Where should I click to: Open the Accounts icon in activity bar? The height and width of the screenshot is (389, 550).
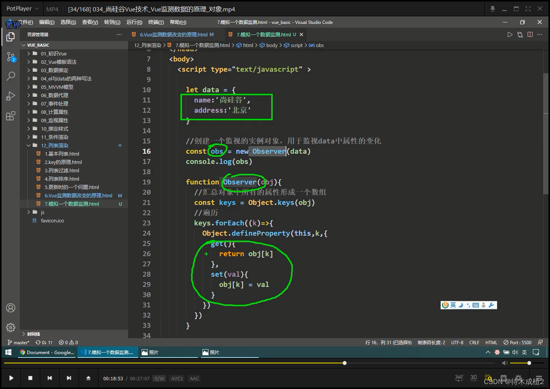click(11, 308)
